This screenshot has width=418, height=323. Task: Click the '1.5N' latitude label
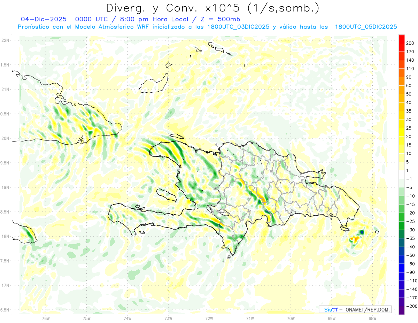click(x=5, y=65)
